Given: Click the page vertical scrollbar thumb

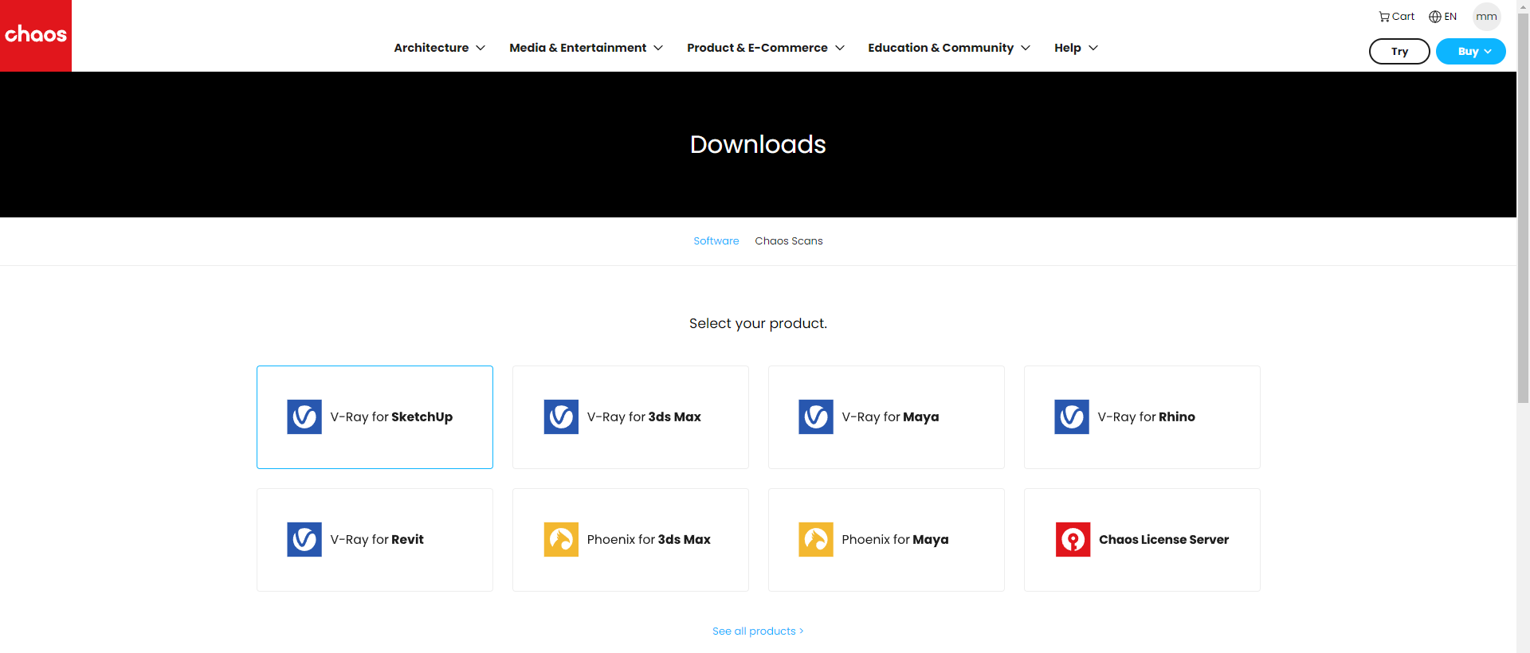Looking at the screenshot, I should (1523, 207).
